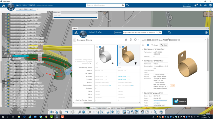Toggle compare columns icon on white bracket card
The height and width of the screenshot is (119, 213).
tap(100, 47)
